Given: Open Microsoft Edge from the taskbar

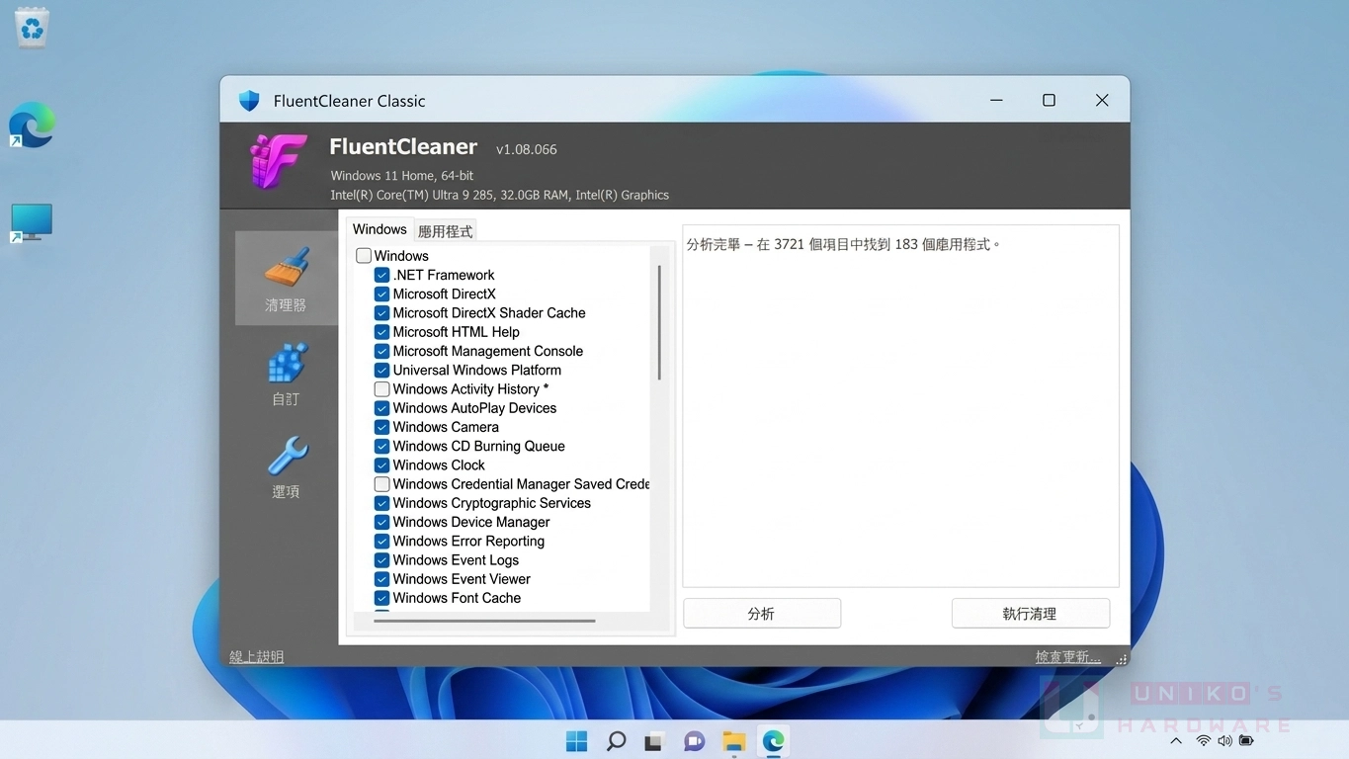Looking at the screenshot, I should click(773, 741).
